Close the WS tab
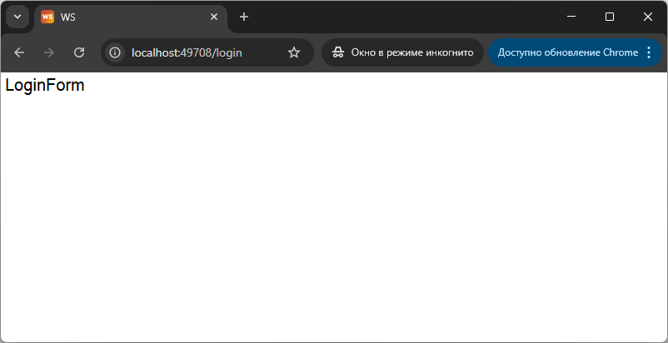This screenshot has height=343, width=668. click(x=214, y=17)
